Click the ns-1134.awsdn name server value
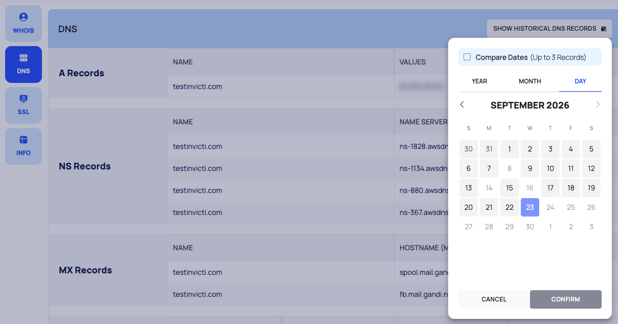Screen dimensions: 618x324 (424, 168)
